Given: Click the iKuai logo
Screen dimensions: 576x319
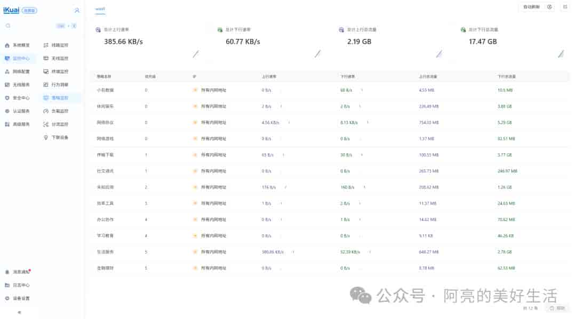Looking at the screenshot, I should (11, 10).
